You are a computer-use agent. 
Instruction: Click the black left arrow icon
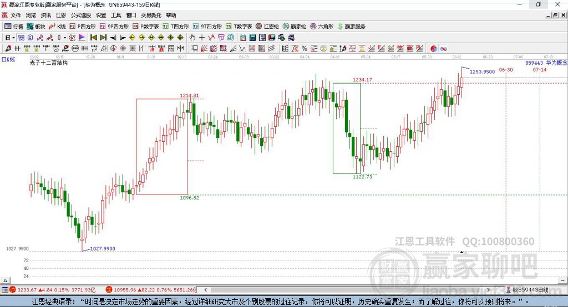pos(113,38)
